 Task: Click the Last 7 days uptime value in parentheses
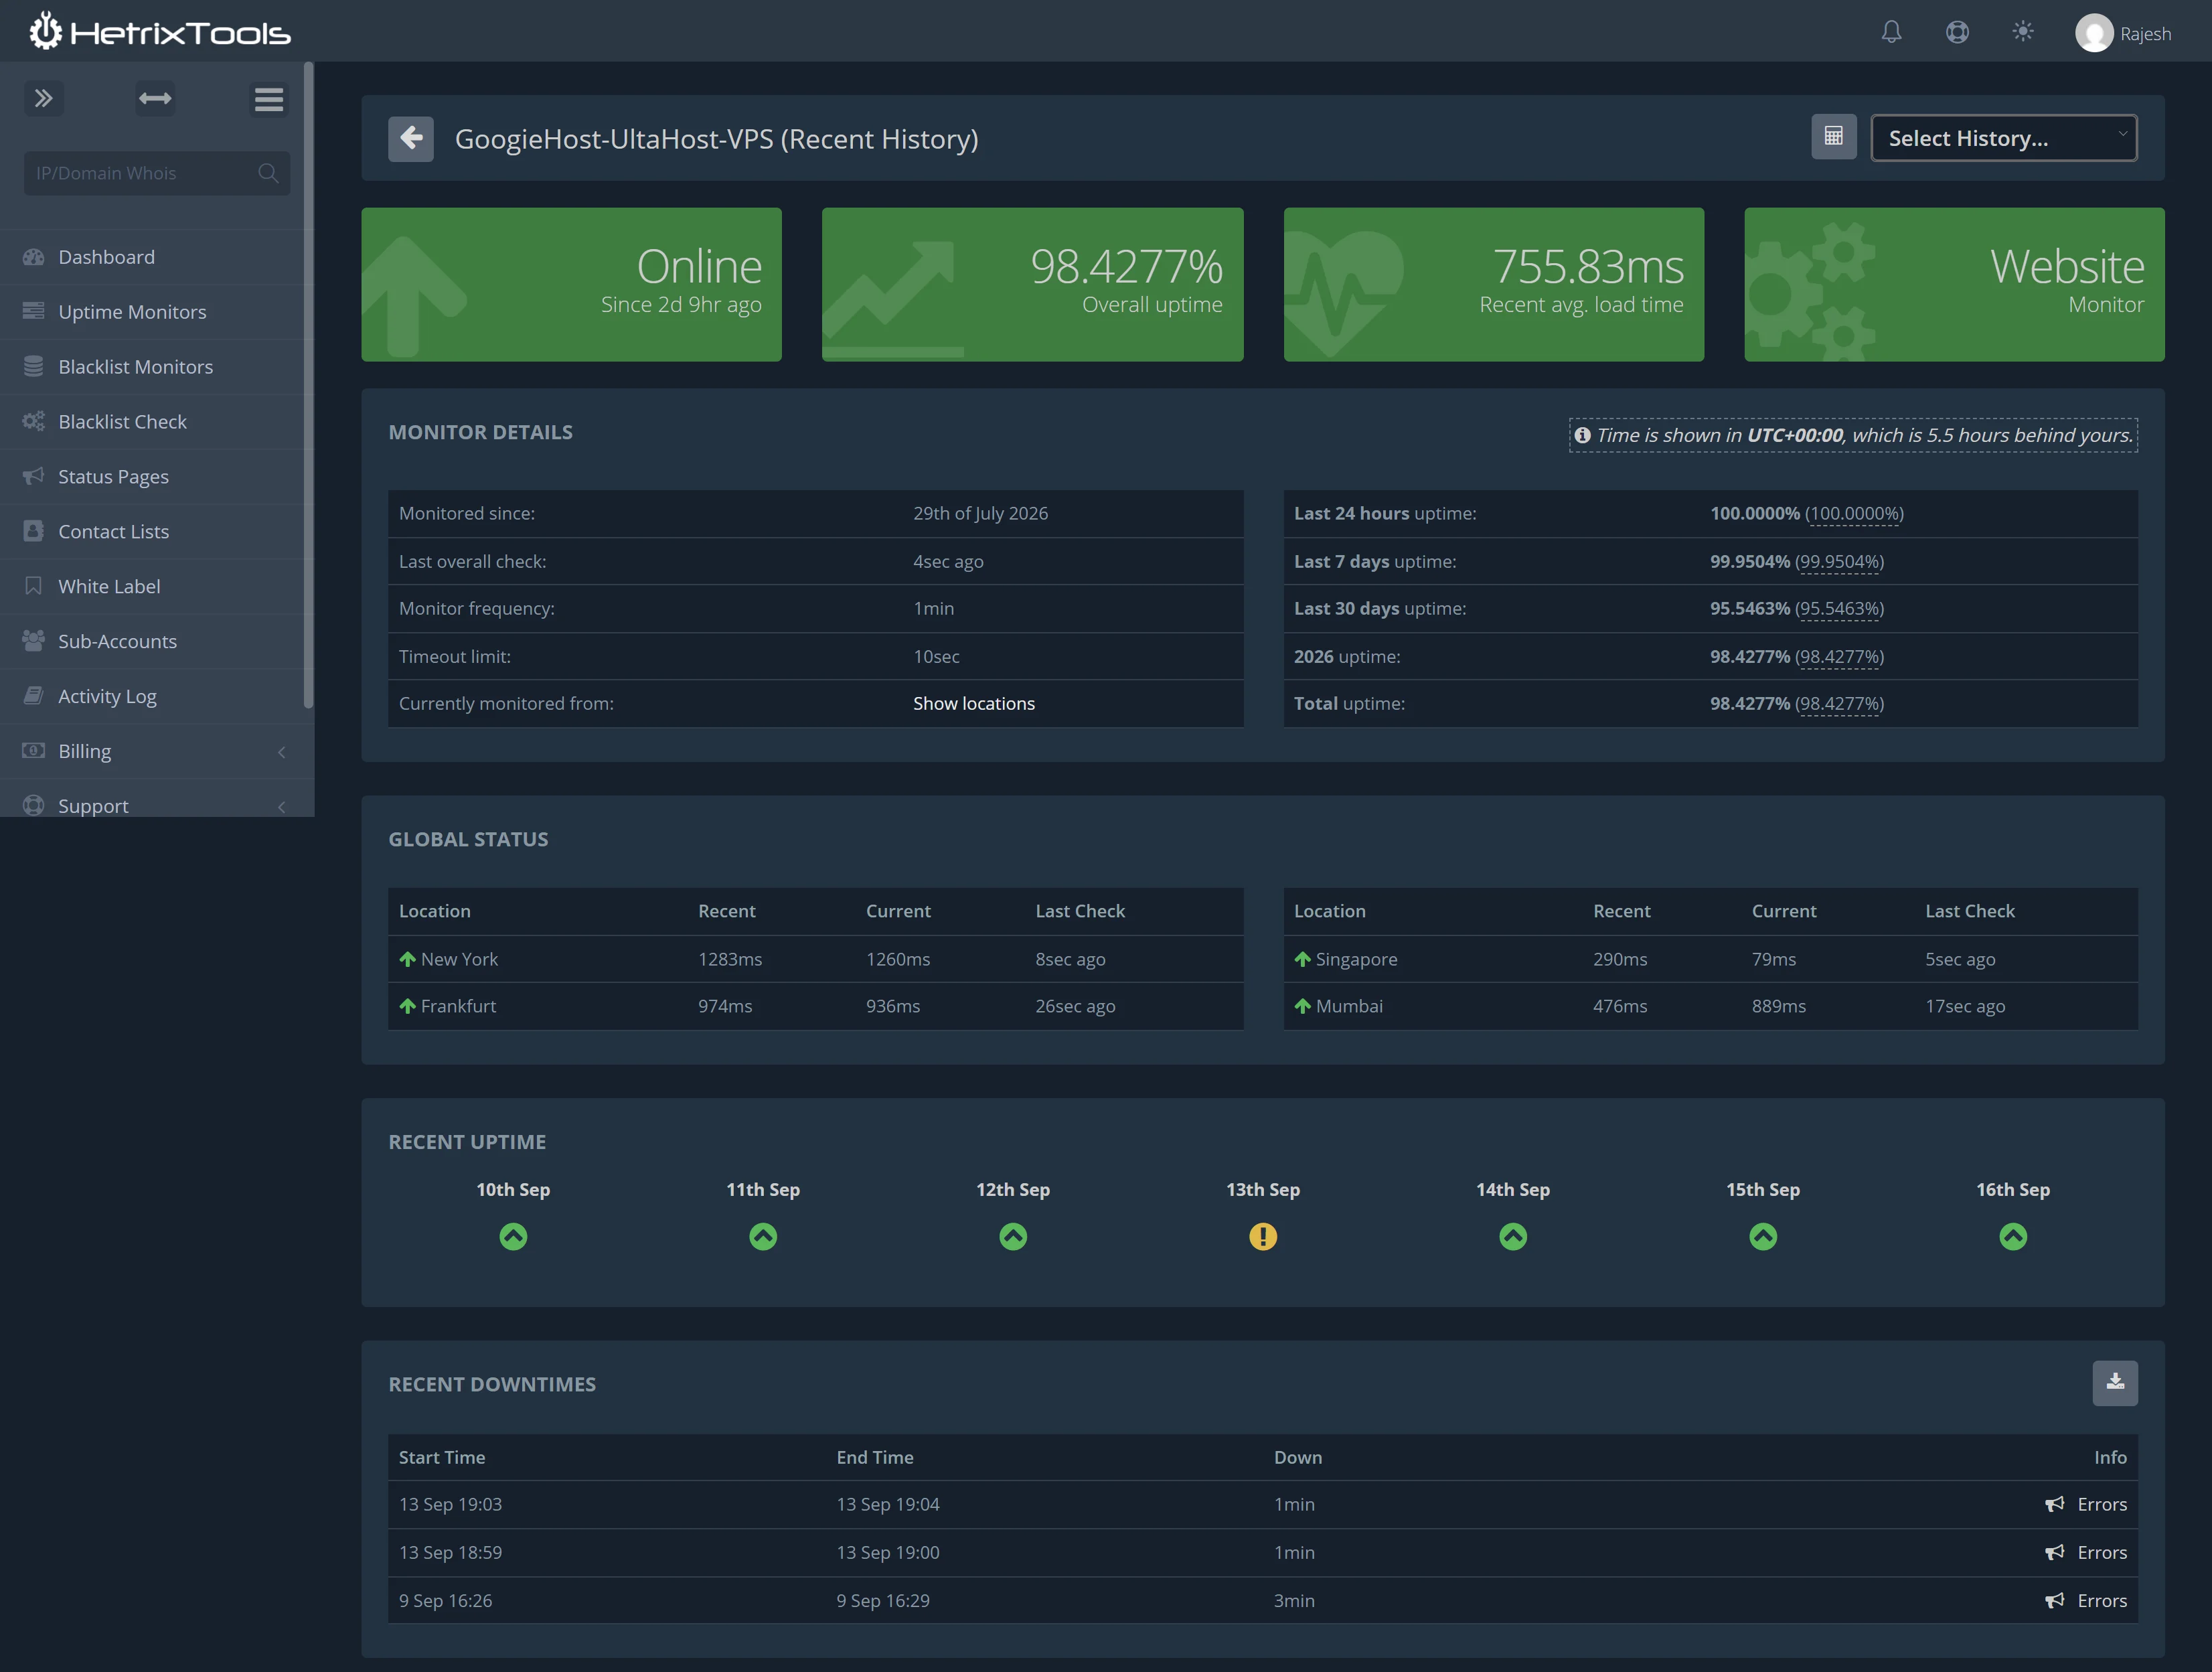pos(1839,562)
